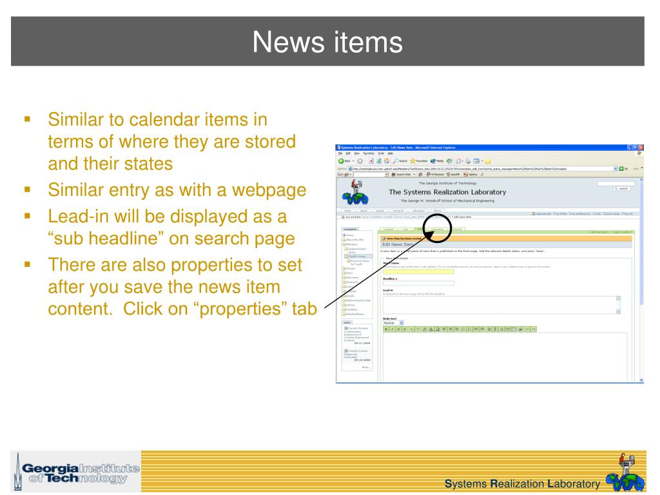Open Favorites star in IE toolbar
Image resolution: width=660 pixels, height=495 pixels.
[x=418, y=160]
